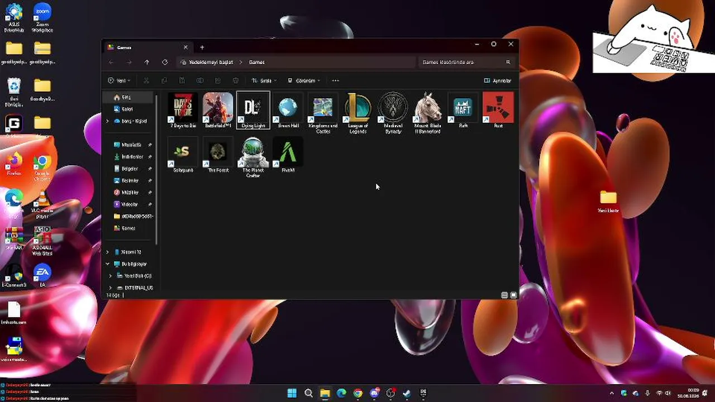Click the Yedeklemeyi başlat breadcrumb

tap(211, 62)
